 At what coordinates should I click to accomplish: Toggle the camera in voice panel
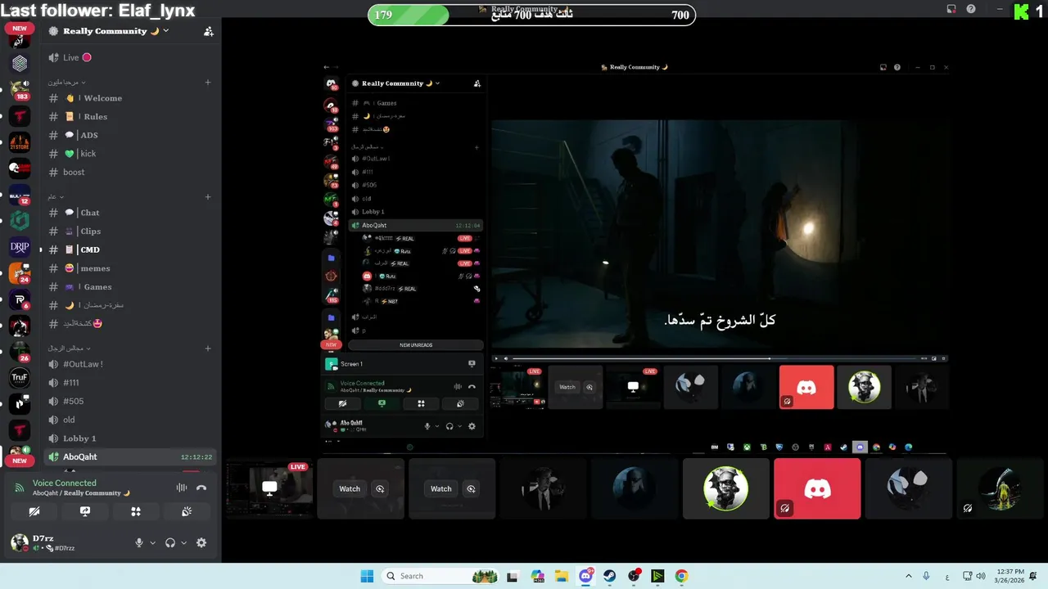click(34, 511)
